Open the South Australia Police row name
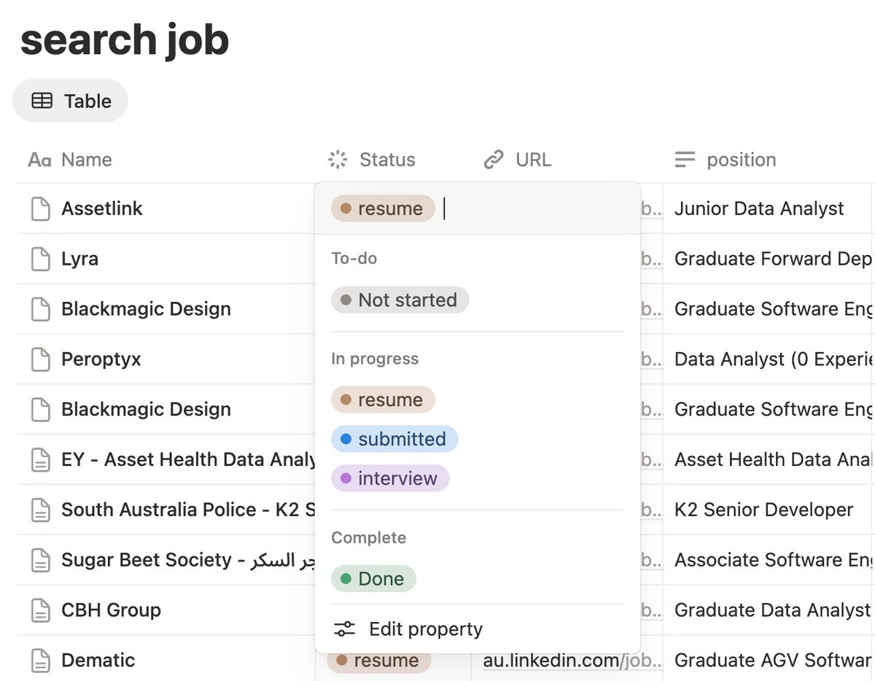875x681 pixels. (x=188, y=510)
